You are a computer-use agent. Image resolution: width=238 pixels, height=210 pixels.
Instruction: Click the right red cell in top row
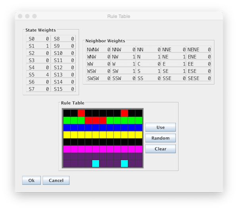[x=124, y=113]
